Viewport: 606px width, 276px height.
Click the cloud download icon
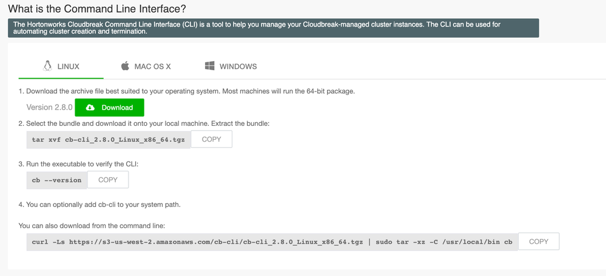pyautogui.click(x=90, y=108)
